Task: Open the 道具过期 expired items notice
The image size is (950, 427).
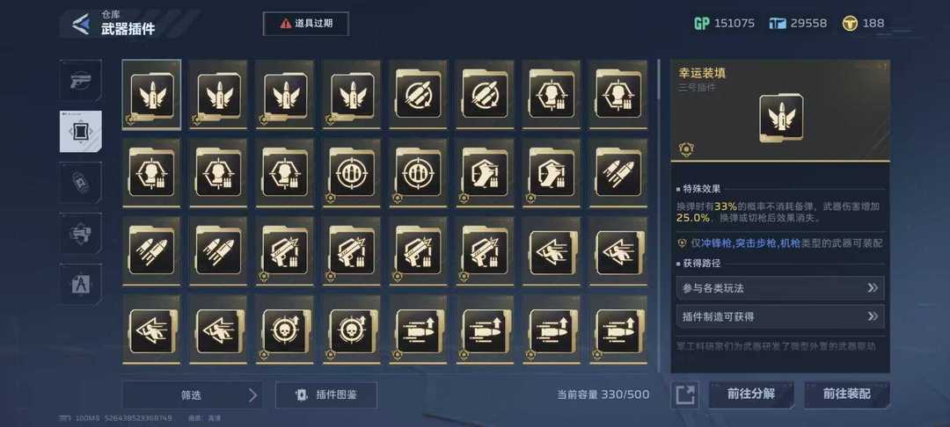Action: pyautogui.click(x=306, y=24)
